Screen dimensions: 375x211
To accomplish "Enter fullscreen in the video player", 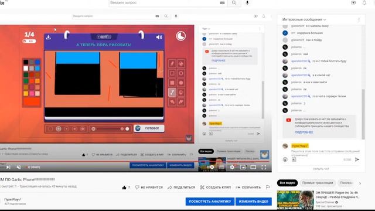I will 264,167.
